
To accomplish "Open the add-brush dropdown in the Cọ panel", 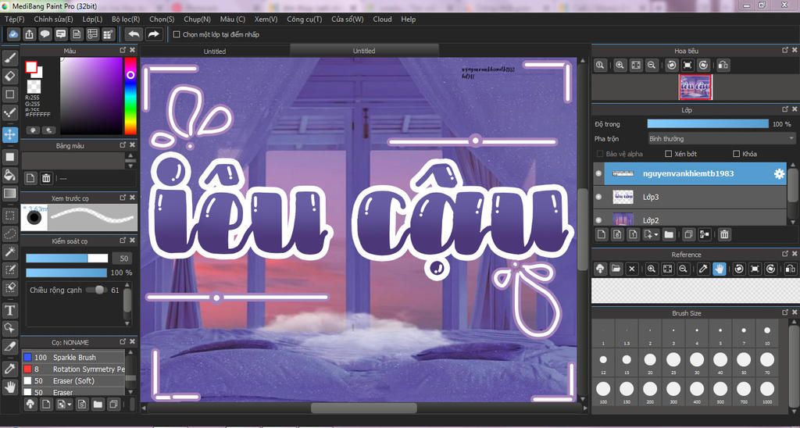I will 65,405.
